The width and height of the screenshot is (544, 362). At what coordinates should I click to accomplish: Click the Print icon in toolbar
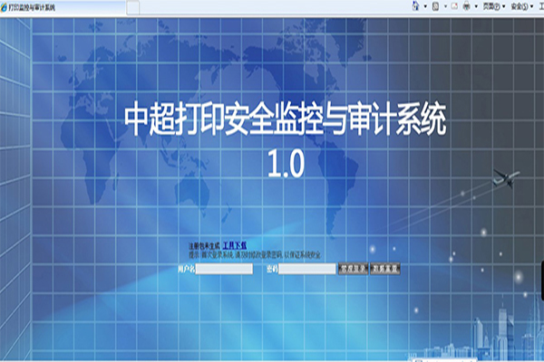466,6
